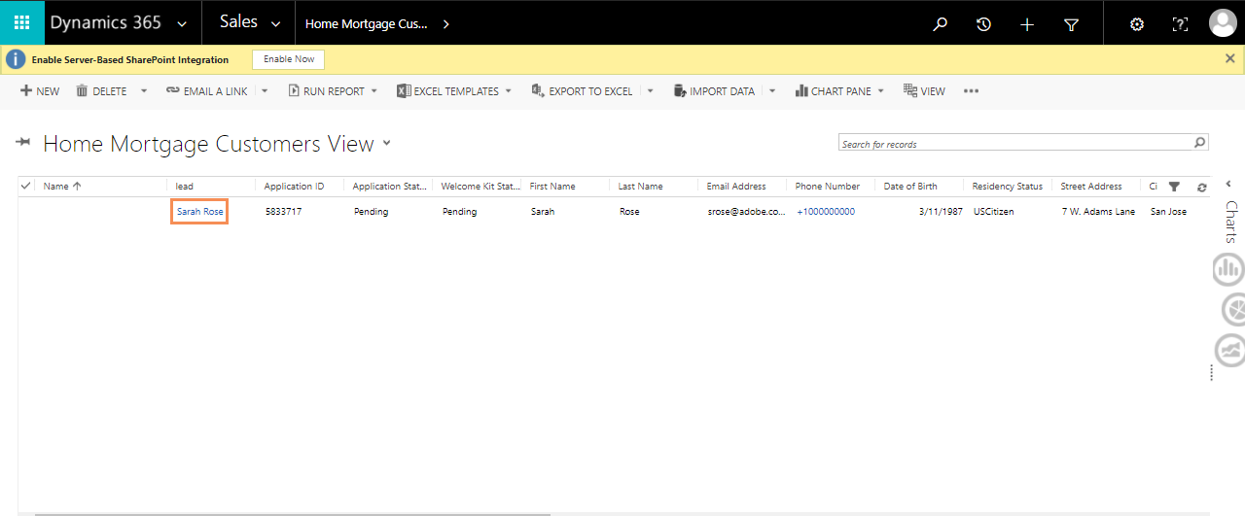Sort by Application ID column header

295,186
